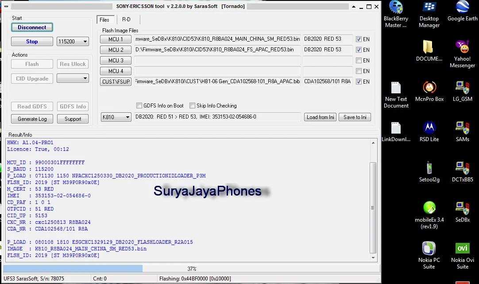The height and width of the screenshot is (284, 479).
Task: Launch the mobileEx 3.4 icon
Action: [x=429, y=208]
